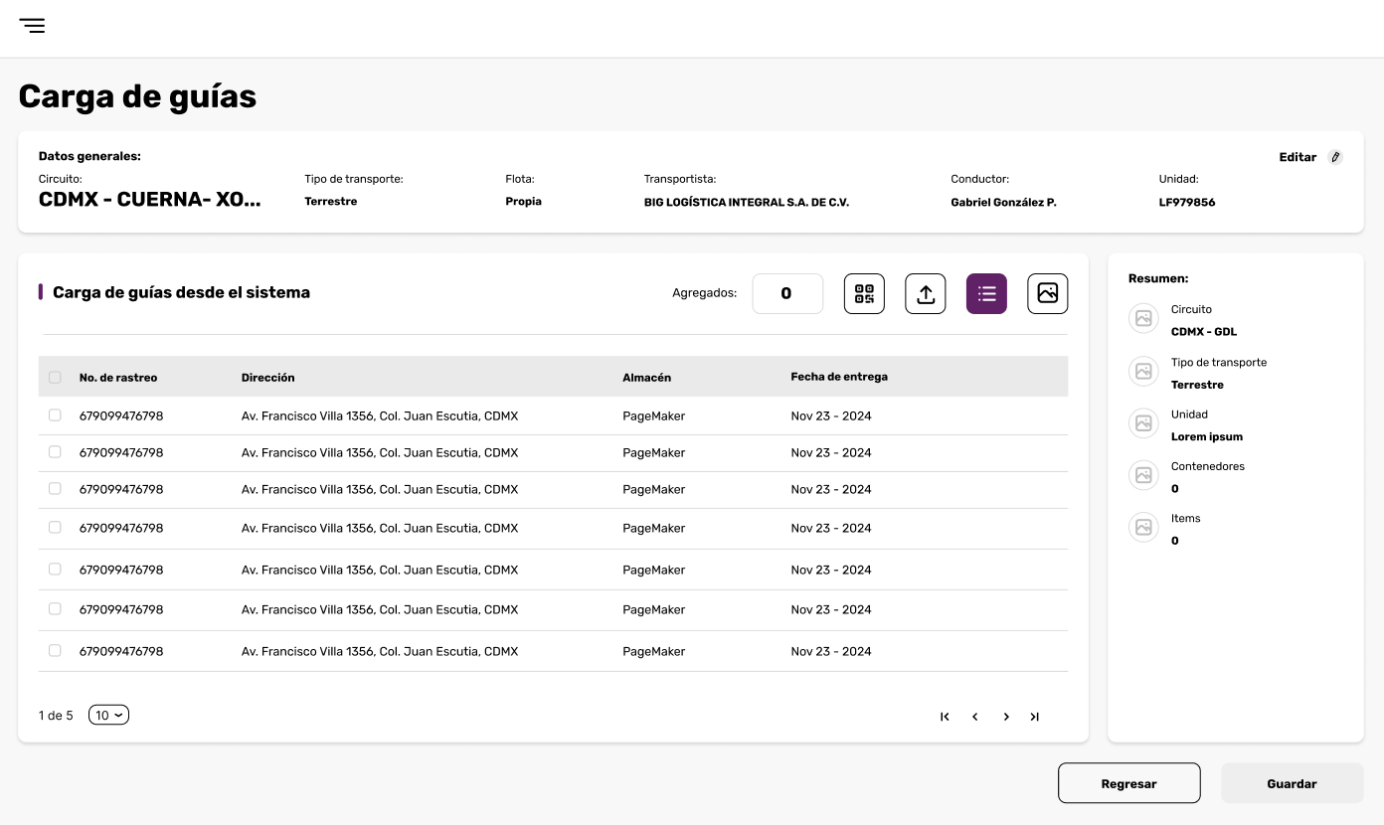Click the Guardar button
The height and width of the screenshot is (825, 1384).
[1292, 783]
